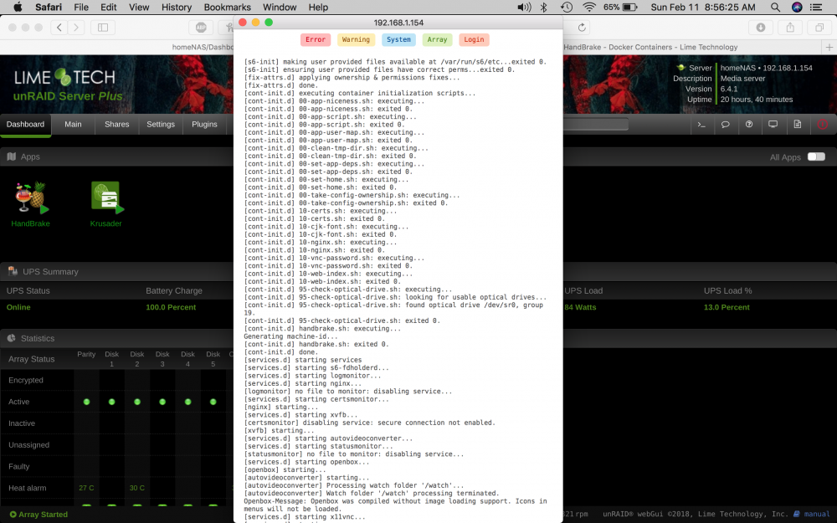Open the Window menu
The width and height of the screenshot is (837, 523).
pos(280,7)
